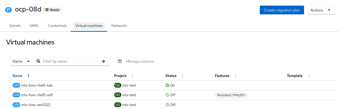Click the VM badge for mtv-func-rhel9-luks
Viewport: 339px width, 109px height.
[x=16, y=85]
